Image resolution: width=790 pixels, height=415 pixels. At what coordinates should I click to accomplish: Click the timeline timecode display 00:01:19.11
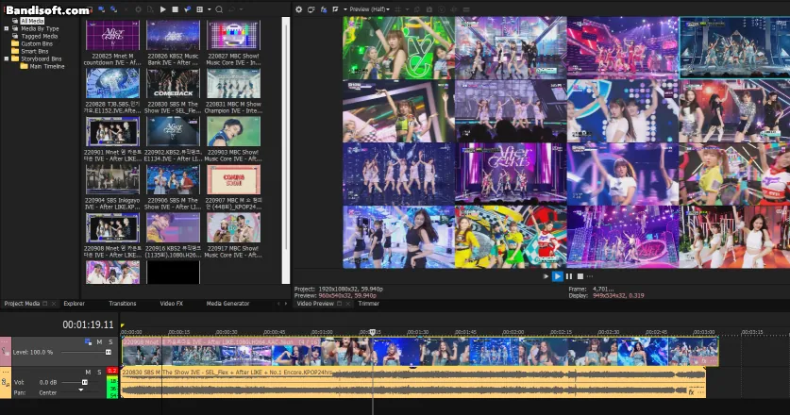pyautogui.click(x=88, y=324)
